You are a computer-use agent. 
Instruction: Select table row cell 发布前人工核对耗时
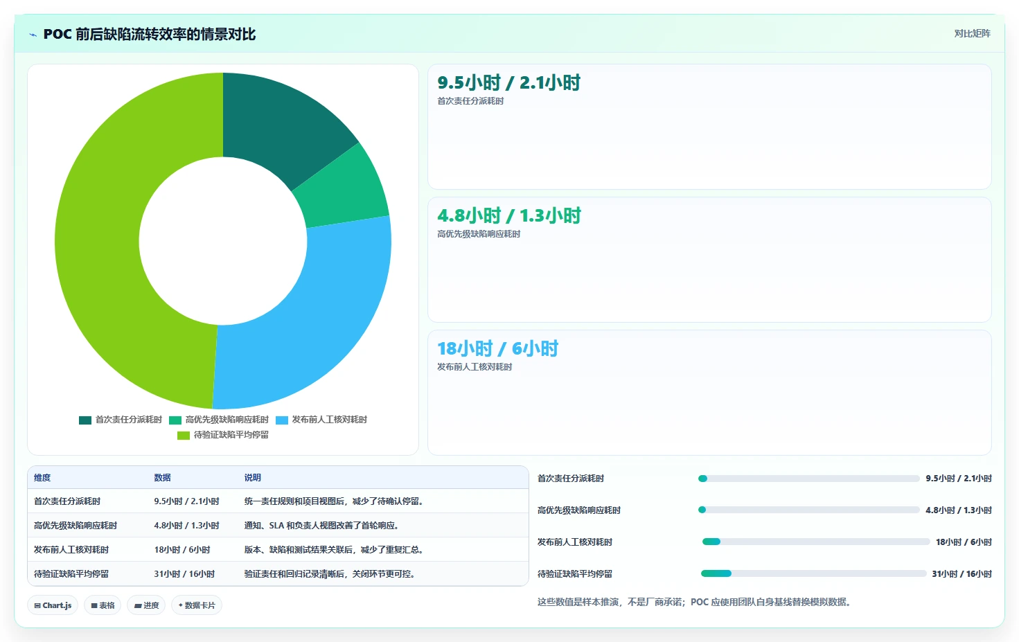pyautogui.click(x=71, y=550)
